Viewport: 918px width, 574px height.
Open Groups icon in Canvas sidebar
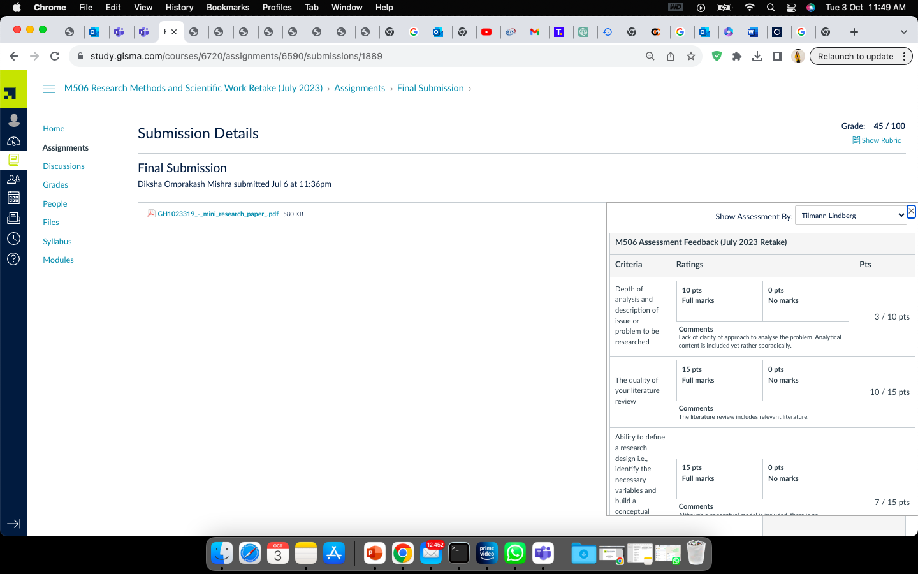click(13, 179)
